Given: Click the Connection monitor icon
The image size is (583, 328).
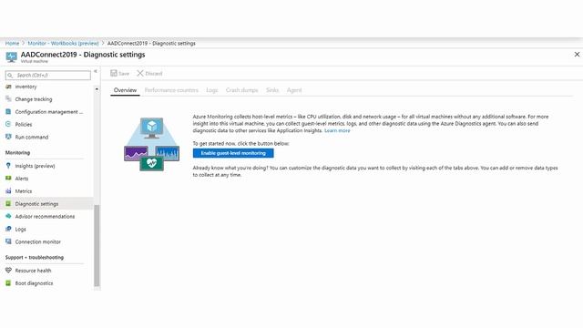Looking at the screenshot, I should pyautogui.click(x=8, y=241).
